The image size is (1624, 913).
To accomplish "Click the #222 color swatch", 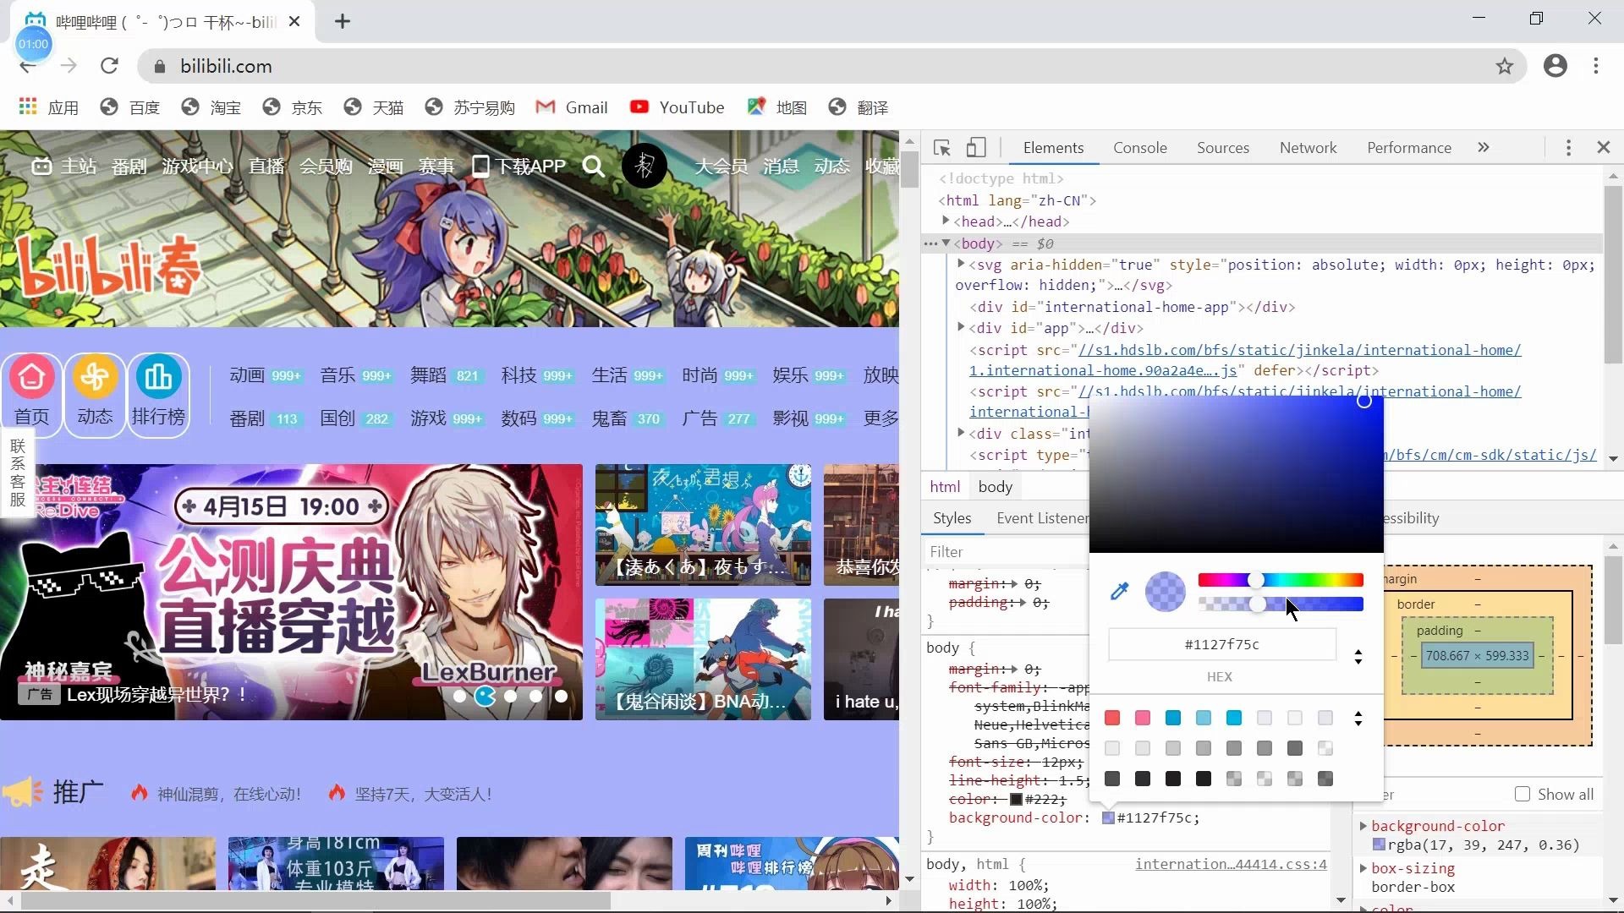I will [1016, 800].
